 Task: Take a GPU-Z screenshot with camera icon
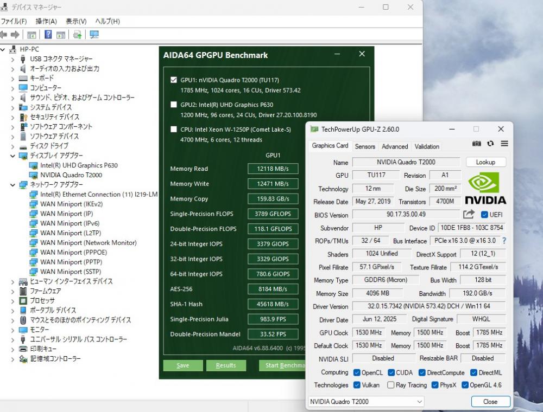(477, 144)
